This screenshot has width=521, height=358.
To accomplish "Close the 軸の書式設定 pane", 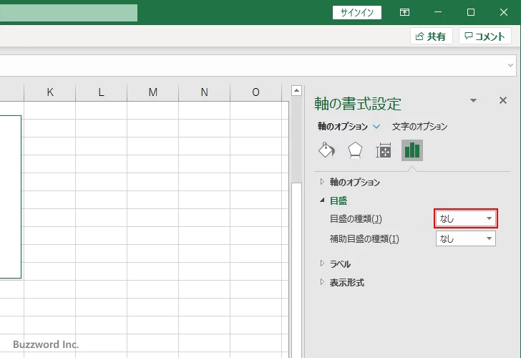I will [x=503, y=100].
